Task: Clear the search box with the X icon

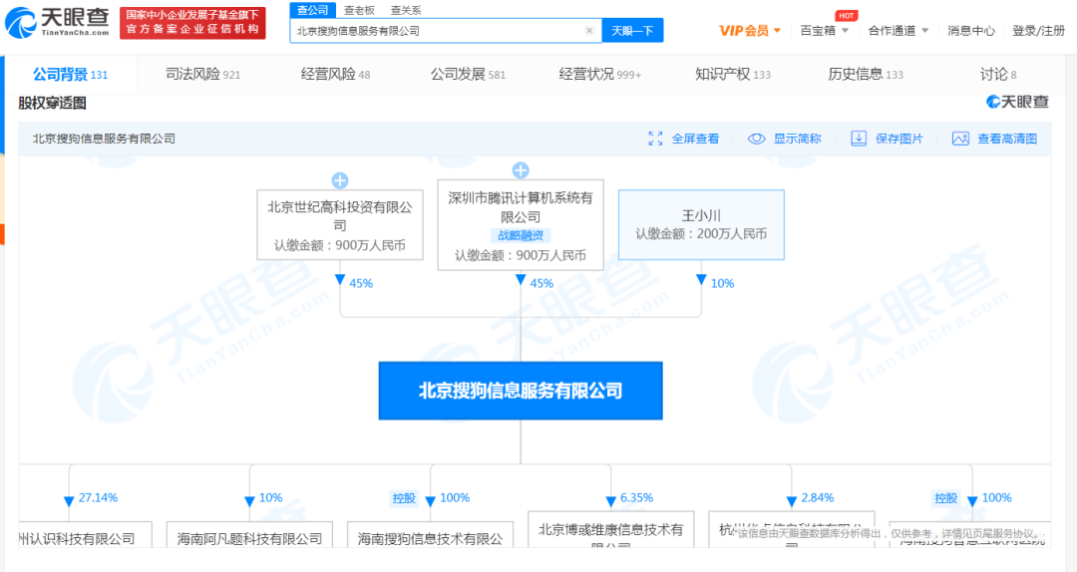Action: point(588,30)
